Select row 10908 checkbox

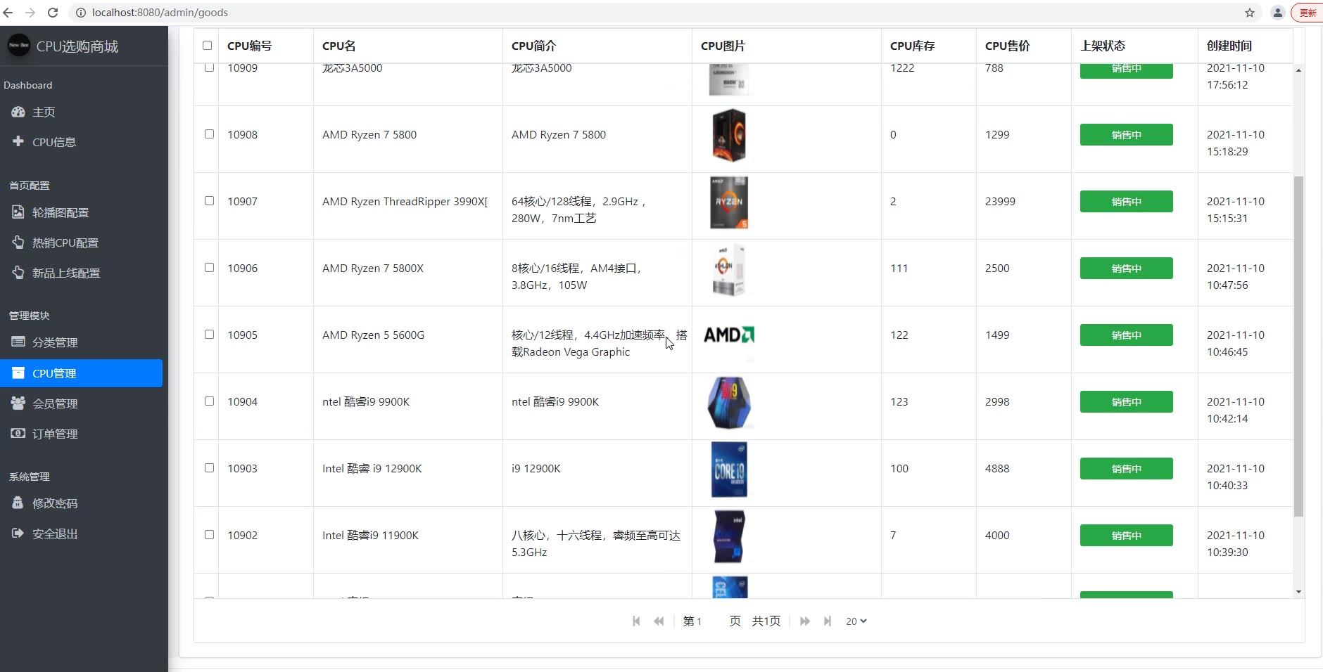click(209, 134)
